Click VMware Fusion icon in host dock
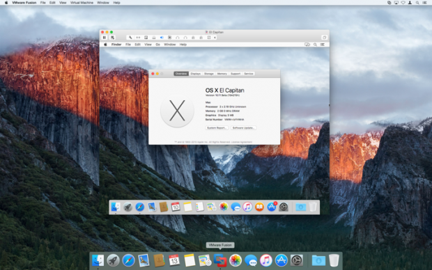 (220, 260)
